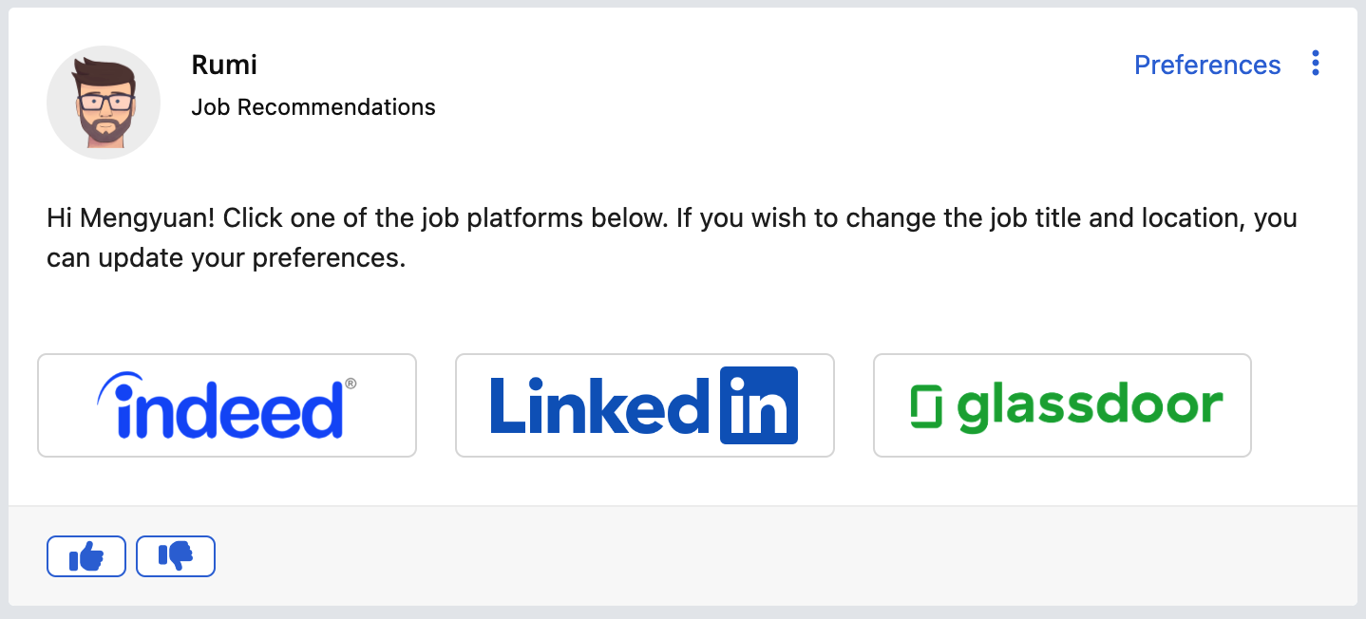
Task: Click the Rumi name heading
Action: pyautogui.click(x=224, y=65)
